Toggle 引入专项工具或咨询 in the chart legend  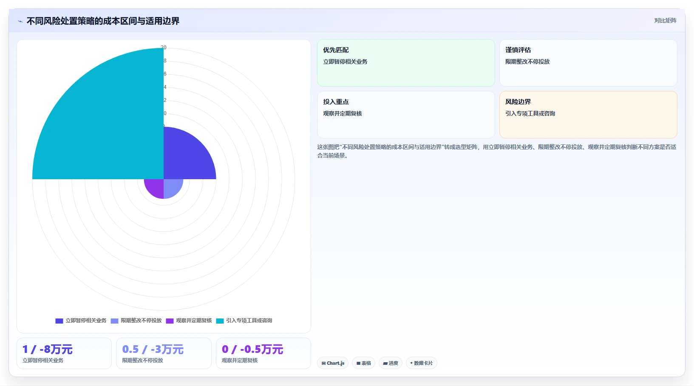click(x=244, y=321)
